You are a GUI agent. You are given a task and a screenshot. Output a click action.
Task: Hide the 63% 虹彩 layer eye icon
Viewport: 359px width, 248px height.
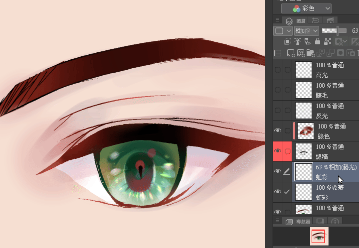pos(278,171)
